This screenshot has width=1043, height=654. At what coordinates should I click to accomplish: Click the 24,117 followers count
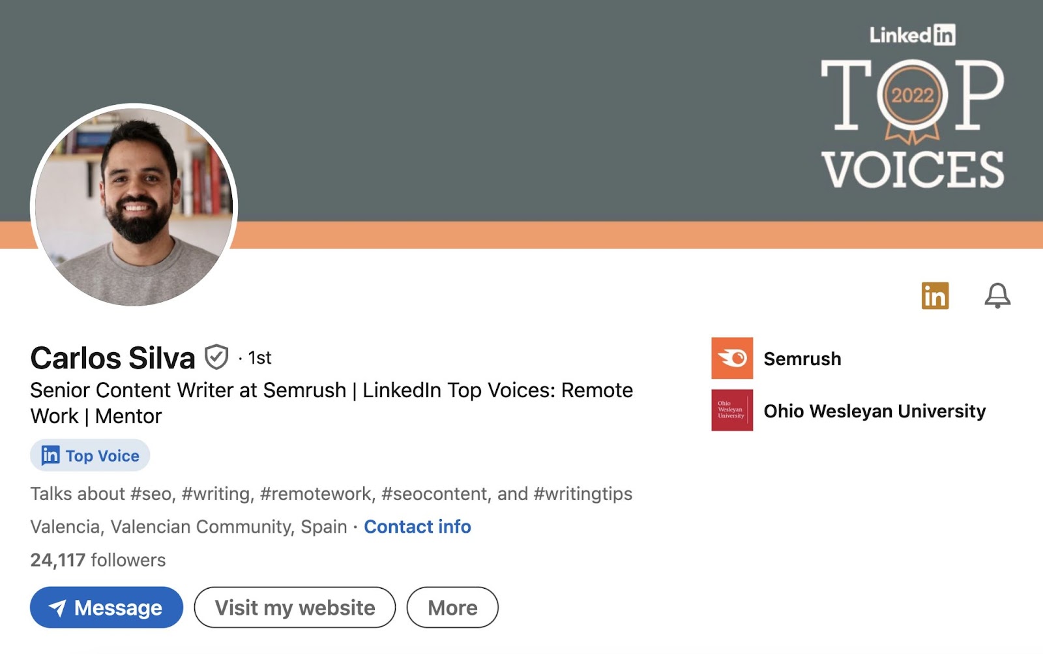coord(98,559)
